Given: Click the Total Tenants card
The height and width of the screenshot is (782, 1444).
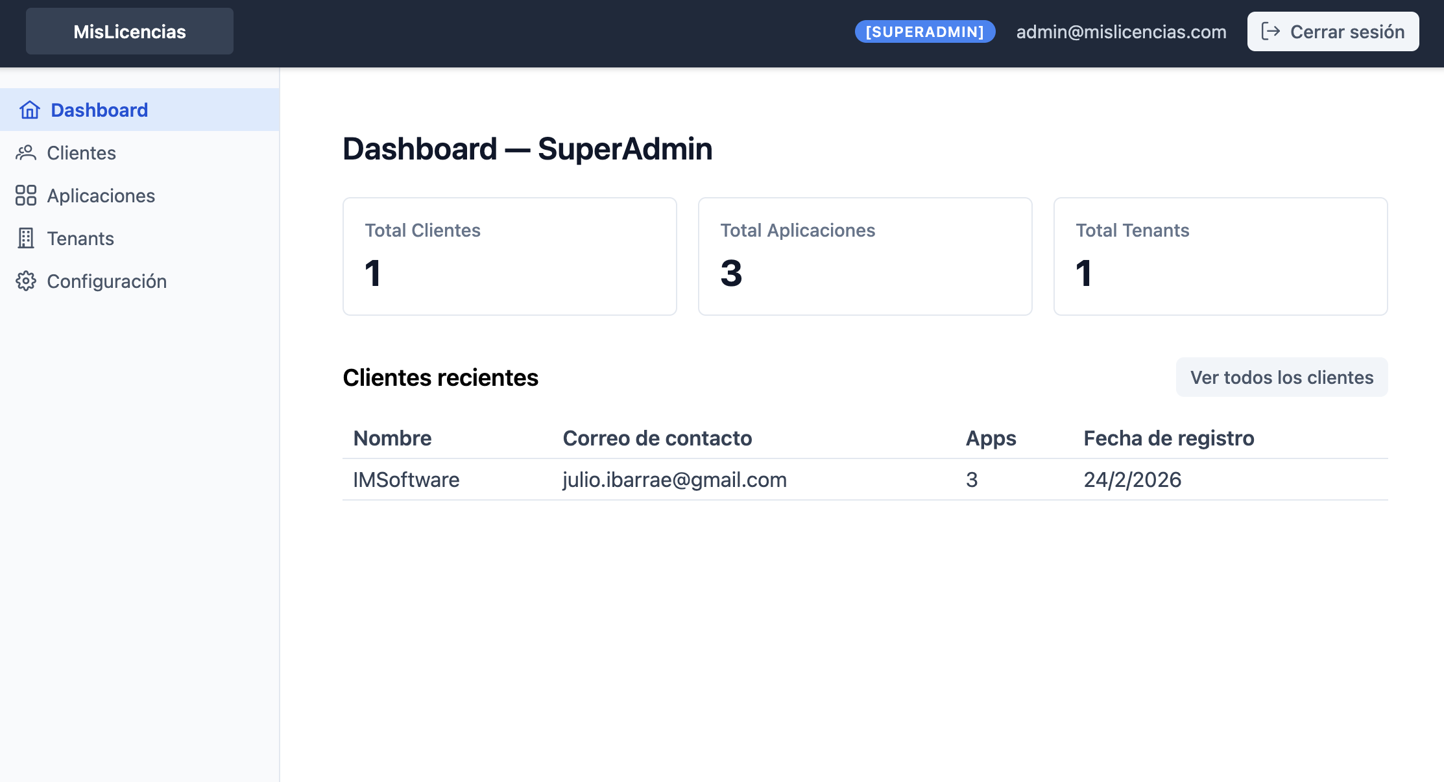Looking at the screenshot, I should [x=1220, y=256].
